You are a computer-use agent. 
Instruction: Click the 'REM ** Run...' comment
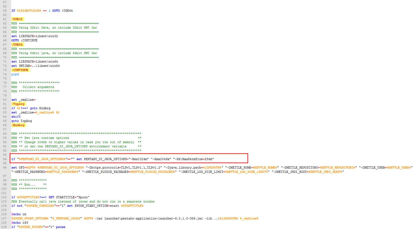[29, 184]
